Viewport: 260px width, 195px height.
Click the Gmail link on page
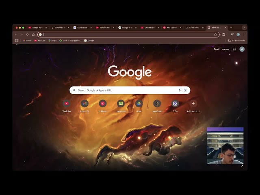click(x=217, y=49)
